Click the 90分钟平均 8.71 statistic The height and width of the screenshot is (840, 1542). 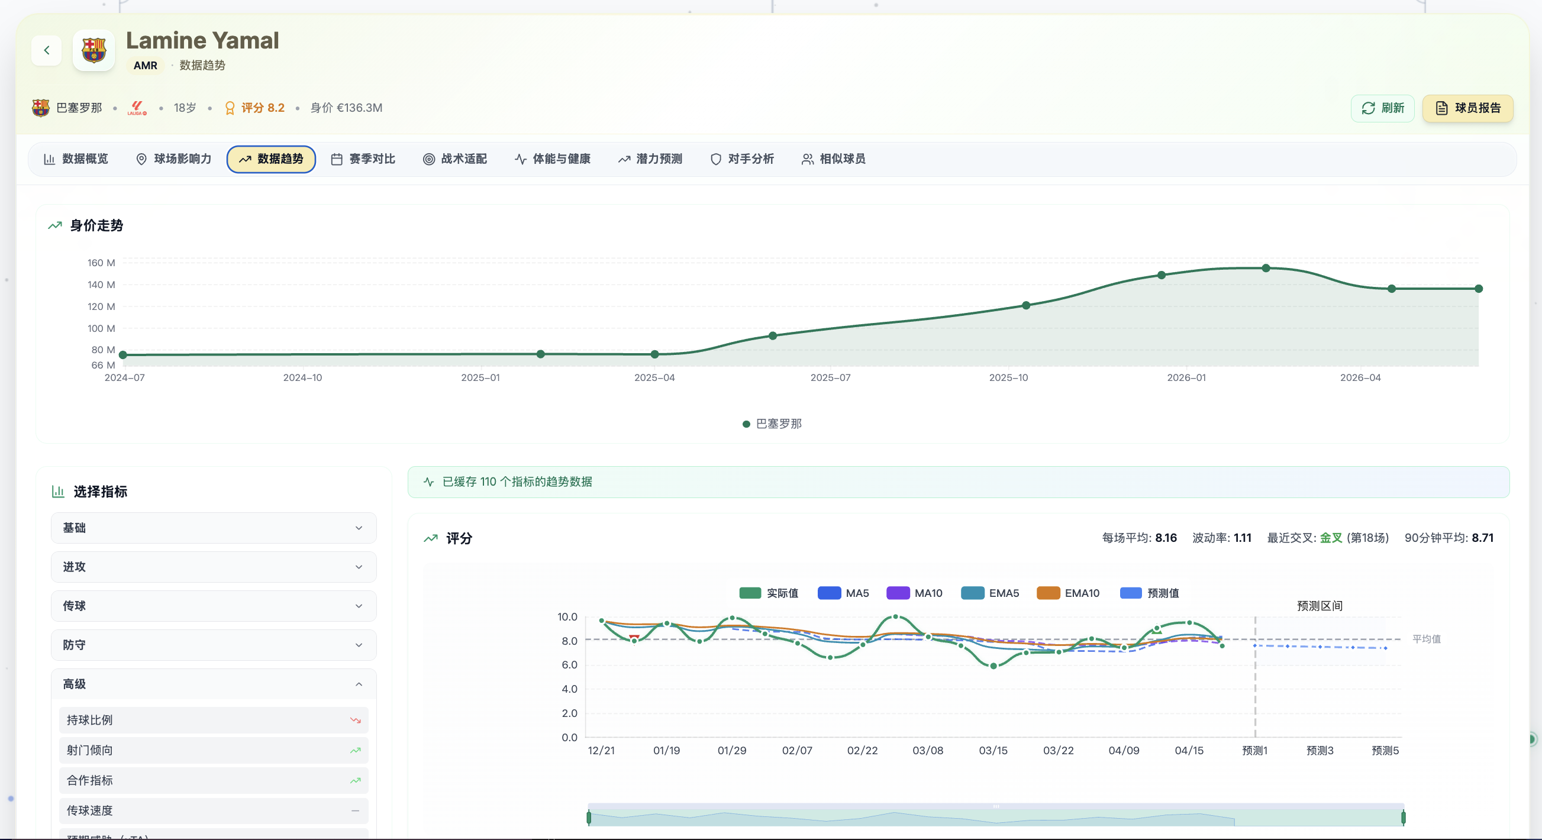[x=1449, y=538]
